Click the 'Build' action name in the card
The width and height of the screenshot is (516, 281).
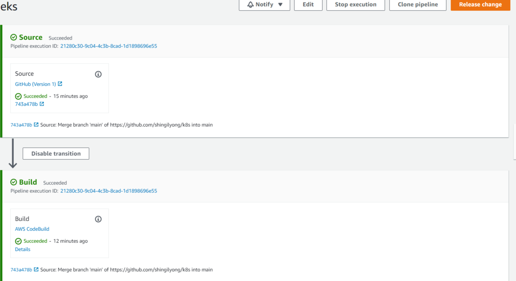point(22,219)
